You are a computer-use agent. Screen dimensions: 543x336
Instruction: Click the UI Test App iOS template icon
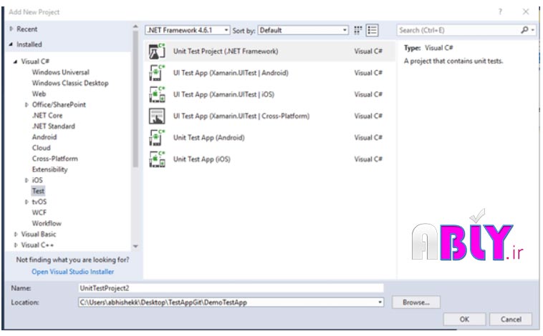(157, 94)
